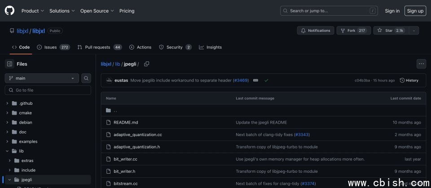Open the GitHub home logo
Image resolution: width=431 pixels, height=188 pixels.
click(9, 11)
